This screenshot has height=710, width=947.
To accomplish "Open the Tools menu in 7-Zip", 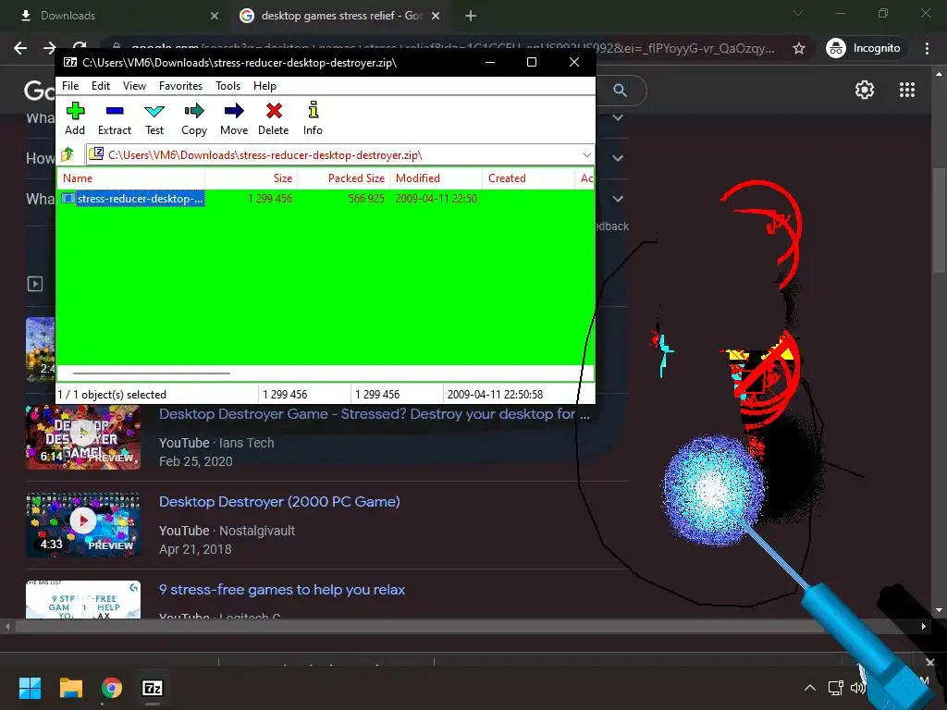I will click(x=228, y=86).
